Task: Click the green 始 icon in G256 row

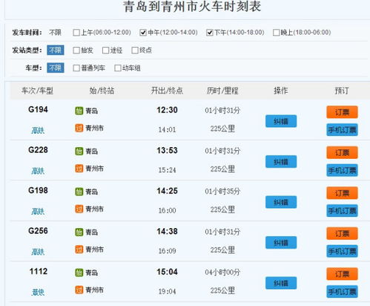Action: (x=79, y=232)
